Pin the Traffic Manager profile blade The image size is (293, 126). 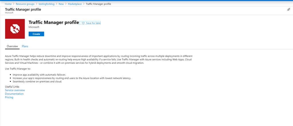(288, 9)
